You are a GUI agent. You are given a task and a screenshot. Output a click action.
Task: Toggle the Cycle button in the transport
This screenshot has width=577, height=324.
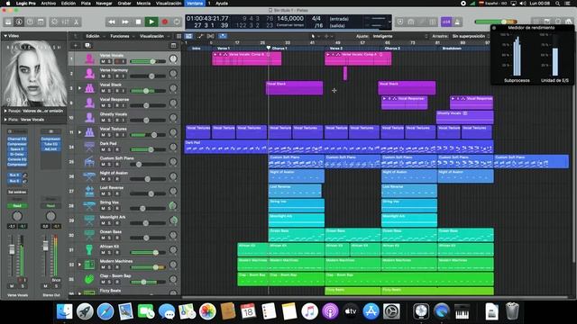[177, 22]
